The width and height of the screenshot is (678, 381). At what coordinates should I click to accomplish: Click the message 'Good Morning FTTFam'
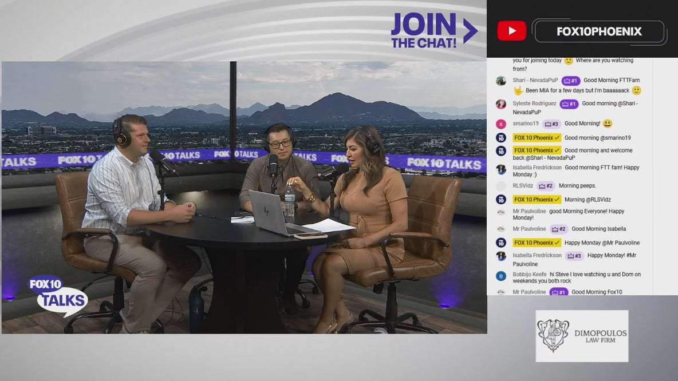612,80
